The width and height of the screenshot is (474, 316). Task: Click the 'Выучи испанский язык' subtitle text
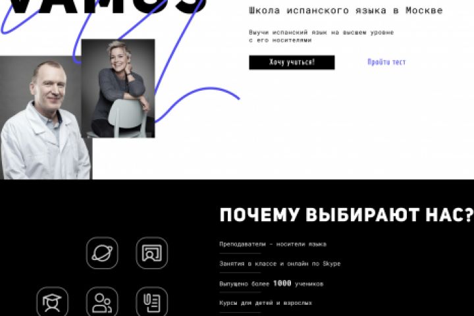coord(321,36)
